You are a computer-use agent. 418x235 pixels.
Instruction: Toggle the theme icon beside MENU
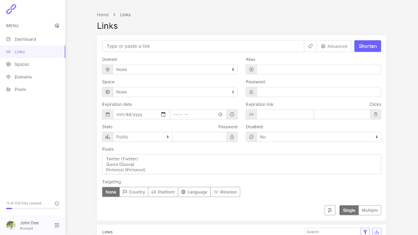point(57,25)
